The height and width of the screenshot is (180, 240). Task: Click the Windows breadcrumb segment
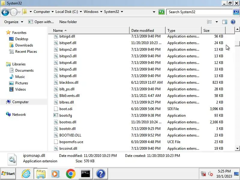tap(91, 12)
